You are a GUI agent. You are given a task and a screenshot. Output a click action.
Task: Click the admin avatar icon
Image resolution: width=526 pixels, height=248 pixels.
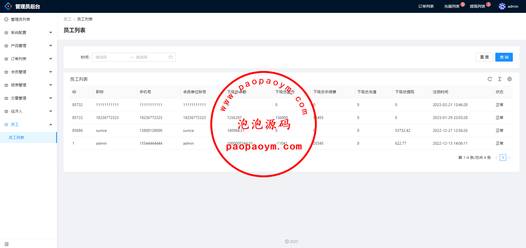coord(502,6)
